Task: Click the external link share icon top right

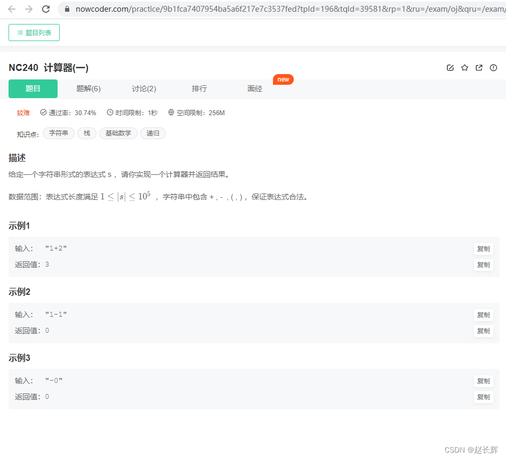Action: (x=479, y=68)
